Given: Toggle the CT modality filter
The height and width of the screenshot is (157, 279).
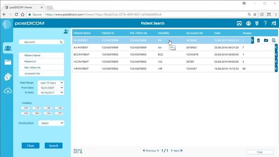Looking at the screenshot, I should coord(36,108).
